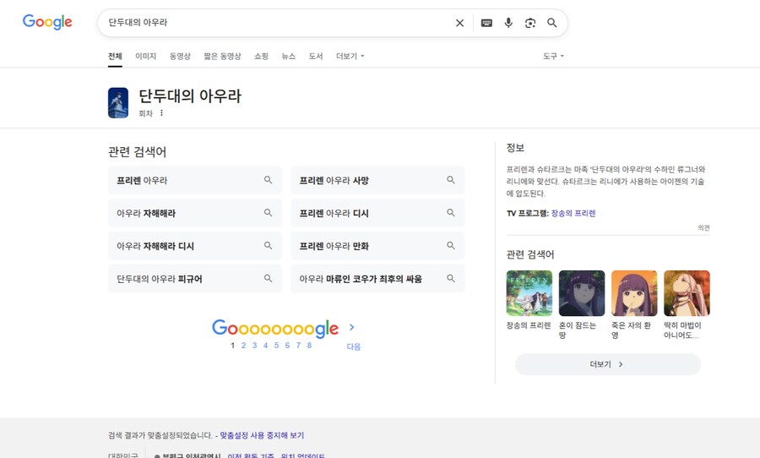This screenshot has width=760, height=458.
Task: Select the 전체 tab
Action: [x=115, y=57]
